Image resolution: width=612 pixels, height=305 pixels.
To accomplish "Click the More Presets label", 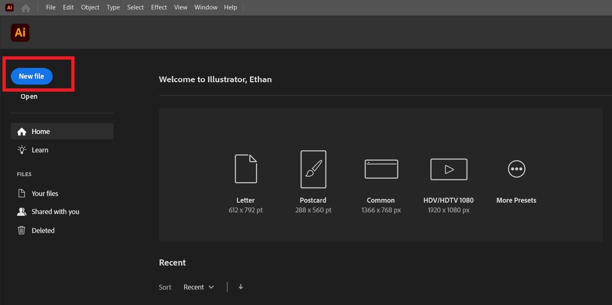I will (516, 200).
